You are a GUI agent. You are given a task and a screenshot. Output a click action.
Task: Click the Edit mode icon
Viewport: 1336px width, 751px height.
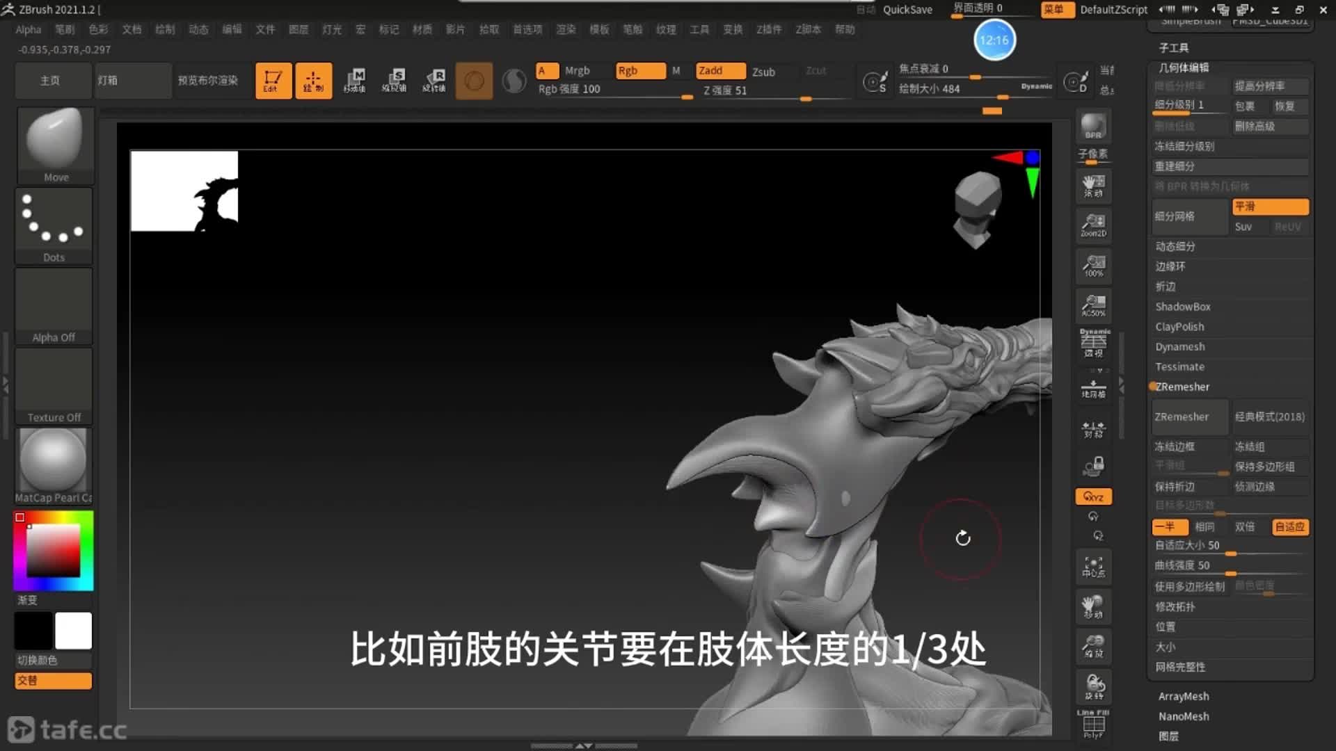point(273,81)
